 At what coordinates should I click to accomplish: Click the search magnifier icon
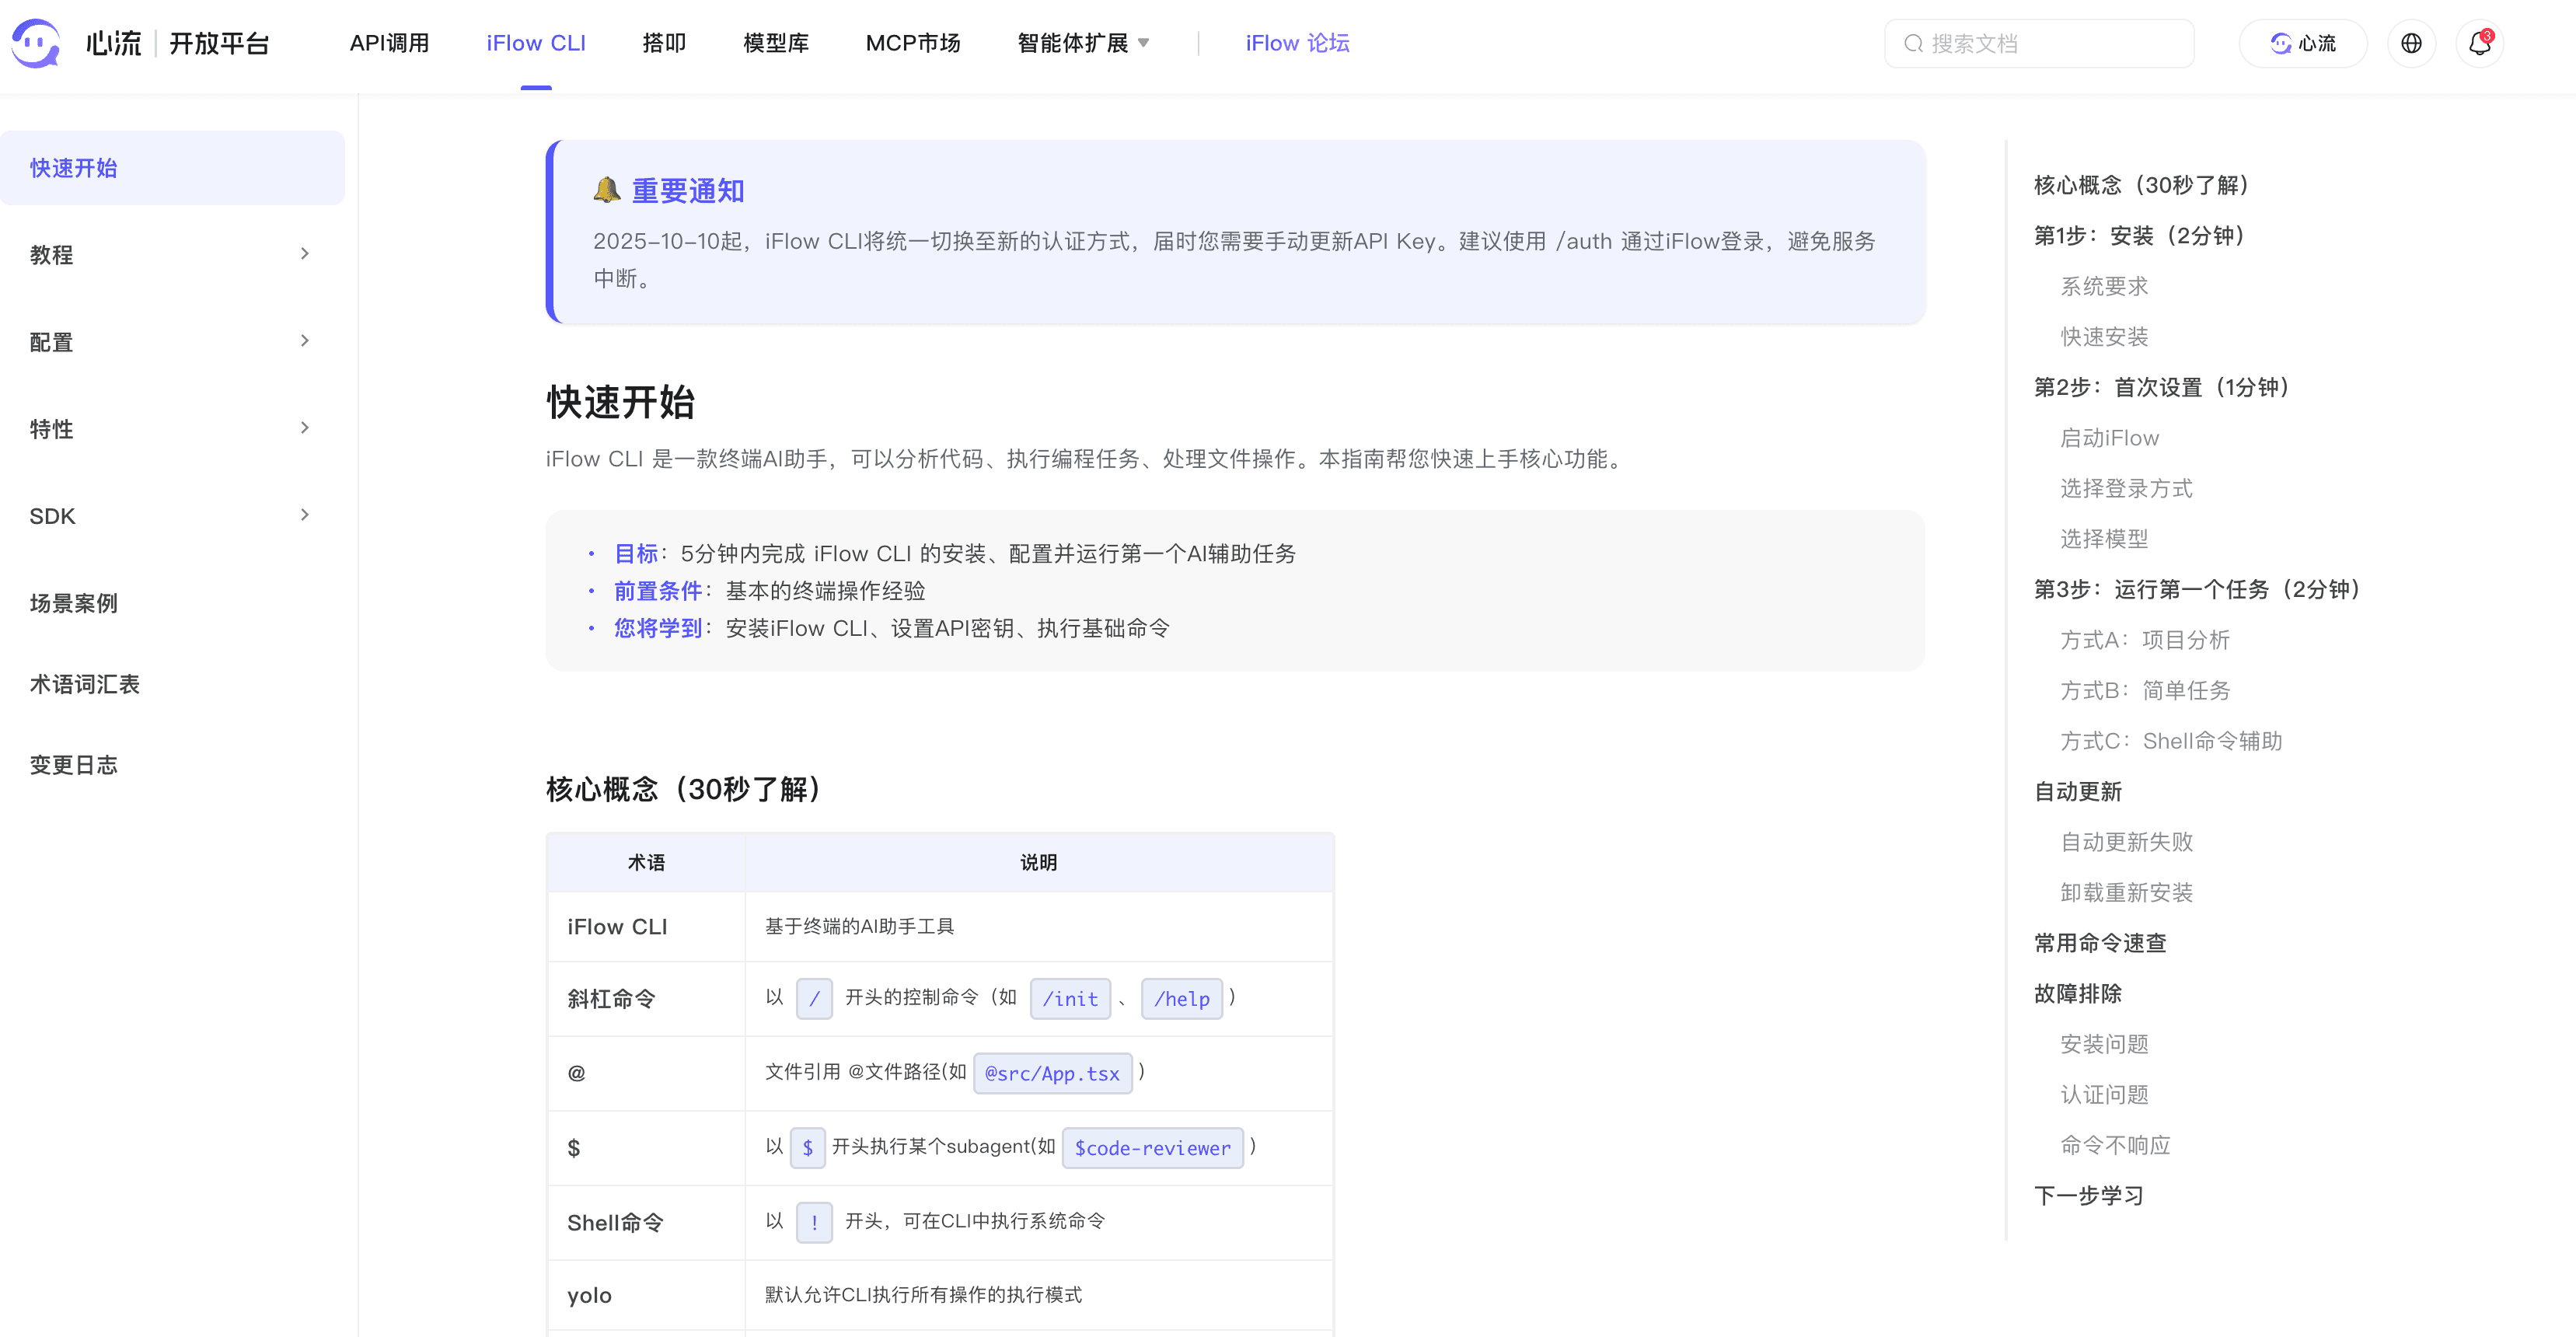point(1913,43)
